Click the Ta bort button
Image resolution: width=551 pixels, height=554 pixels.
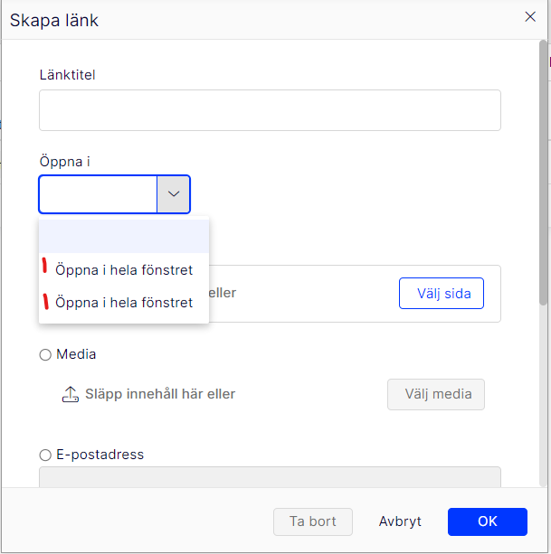(x=312, y=521)
